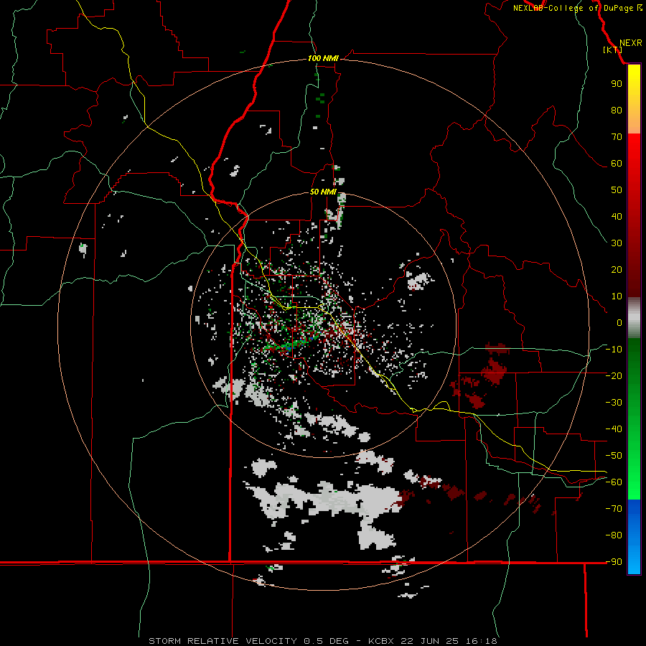Click the 100 NMI range ring label

[x=323, y=58]
